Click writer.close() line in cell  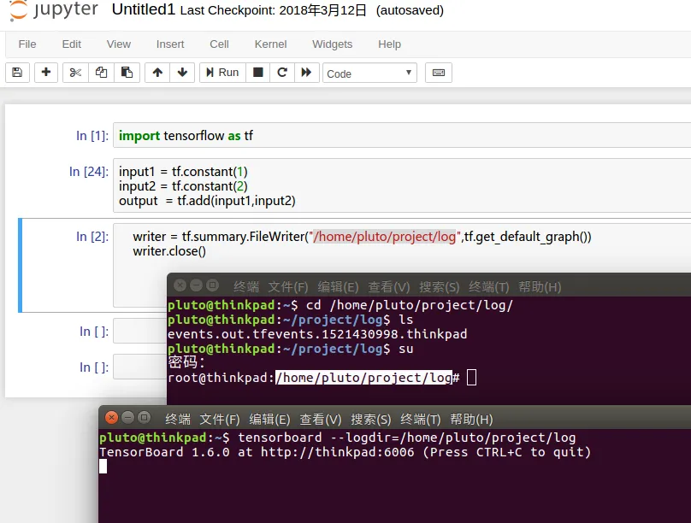click(x=169, y=251)
